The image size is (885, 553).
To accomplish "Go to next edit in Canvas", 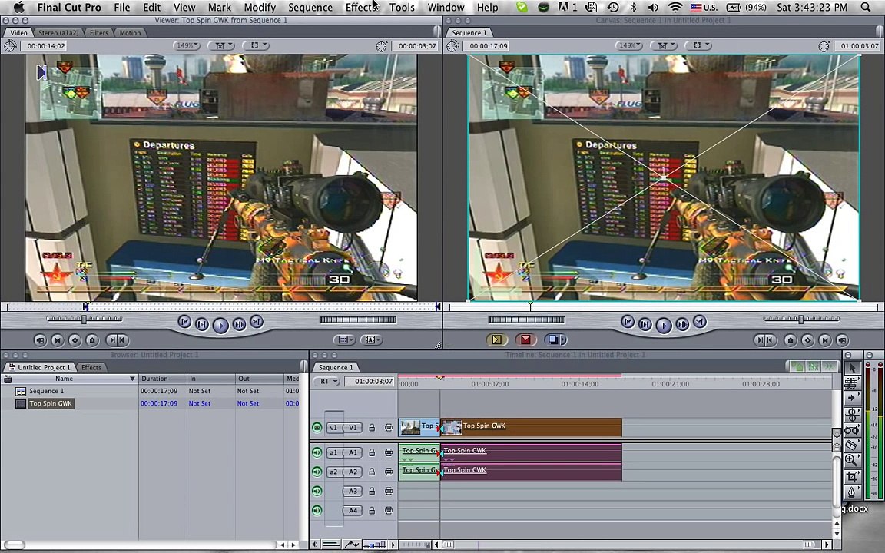I will [x=700, y=322].
